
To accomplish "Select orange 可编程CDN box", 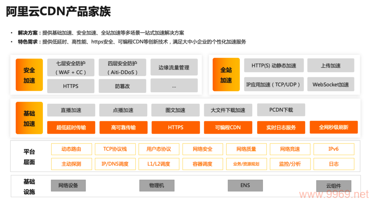I will (x=228, y=127).
